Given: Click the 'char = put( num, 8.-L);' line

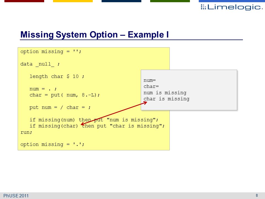Looking at the screenshot, I should click(x=65, y=95).
